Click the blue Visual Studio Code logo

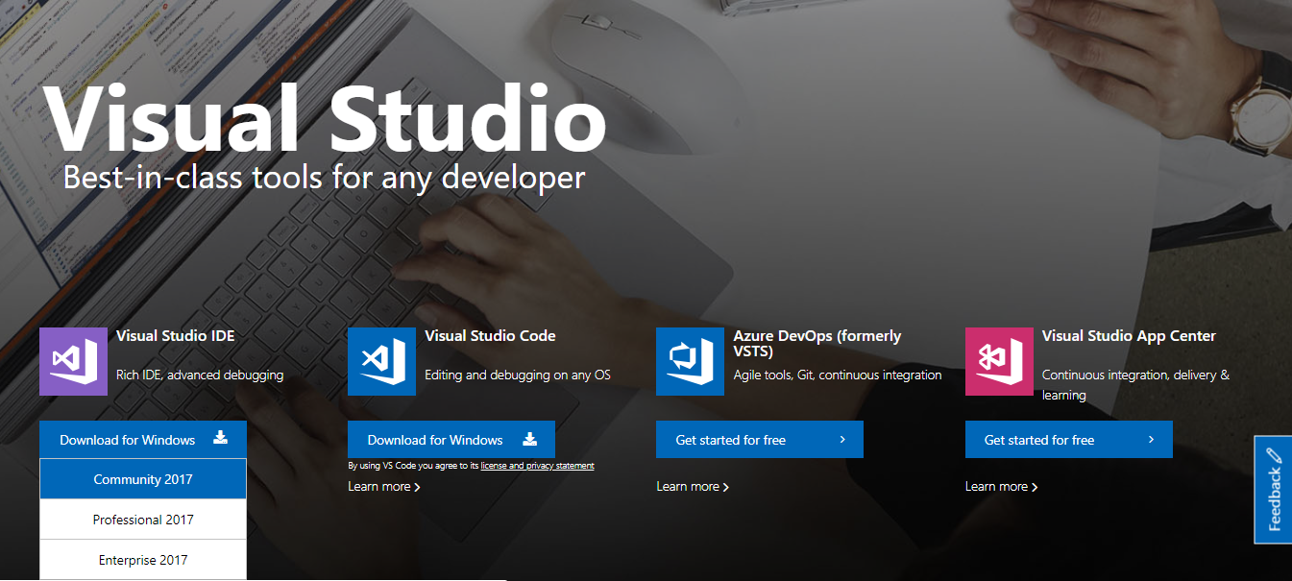(x=381, y=361)
